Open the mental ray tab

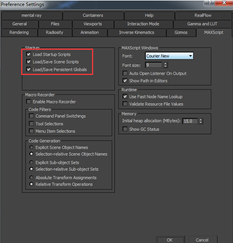(x=32, y=15)
